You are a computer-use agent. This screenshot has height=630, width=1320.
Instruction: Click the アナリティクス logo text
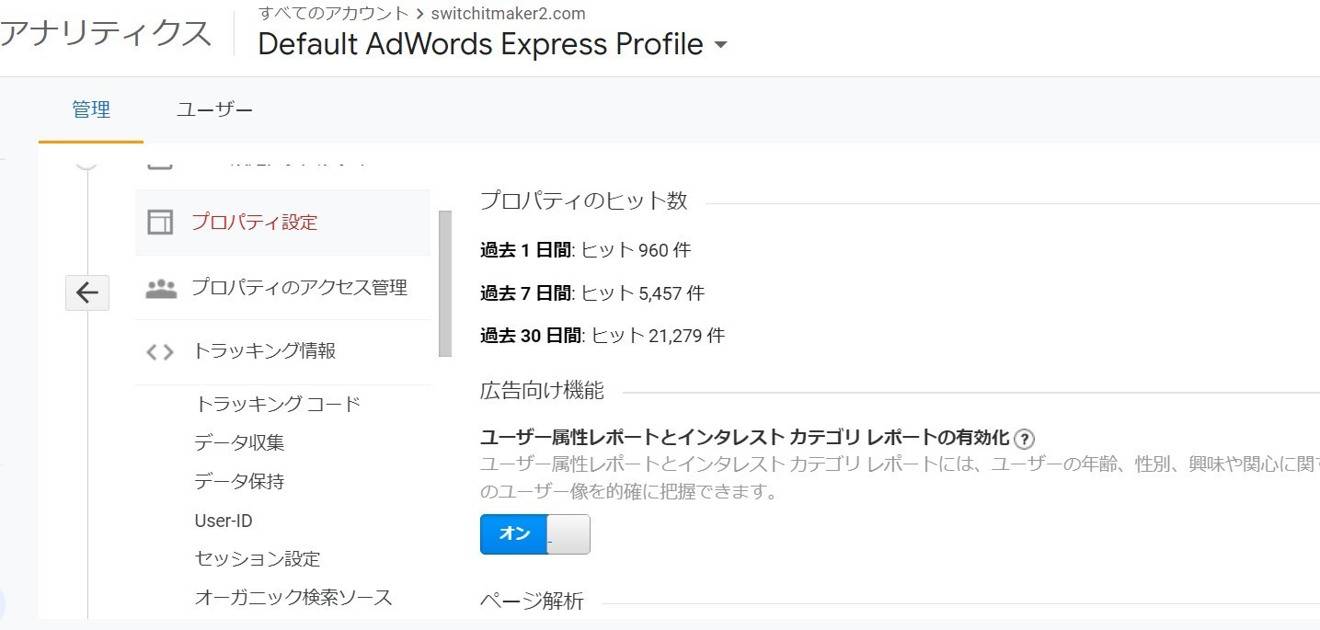(x=106, y=34)
